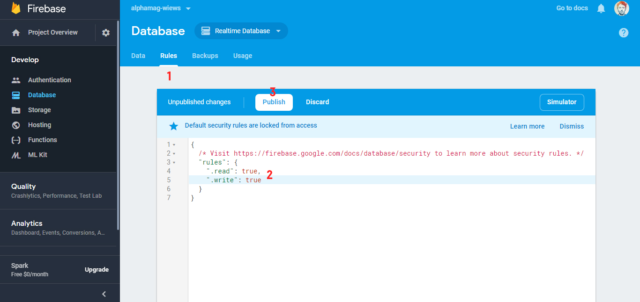Click the Firebase flame logo

pos(16,8)
